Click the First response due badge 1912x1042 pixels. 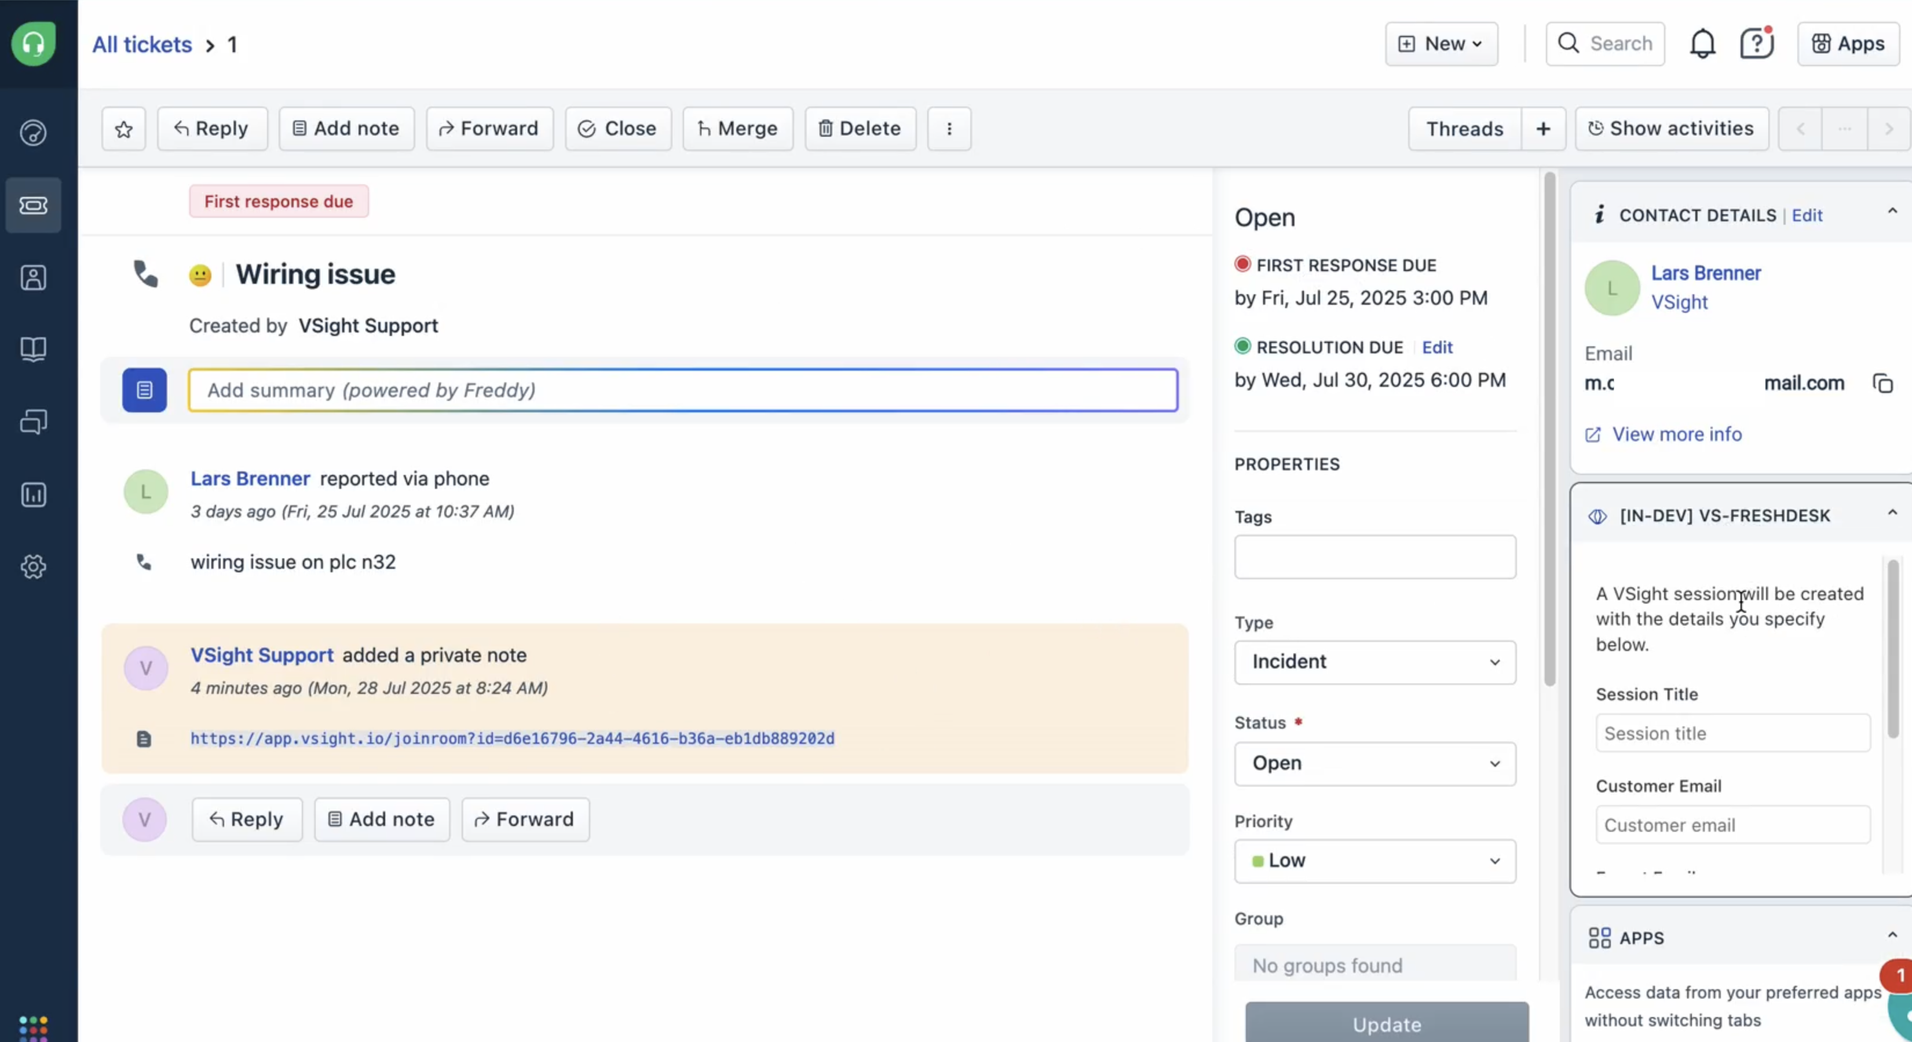279,201
